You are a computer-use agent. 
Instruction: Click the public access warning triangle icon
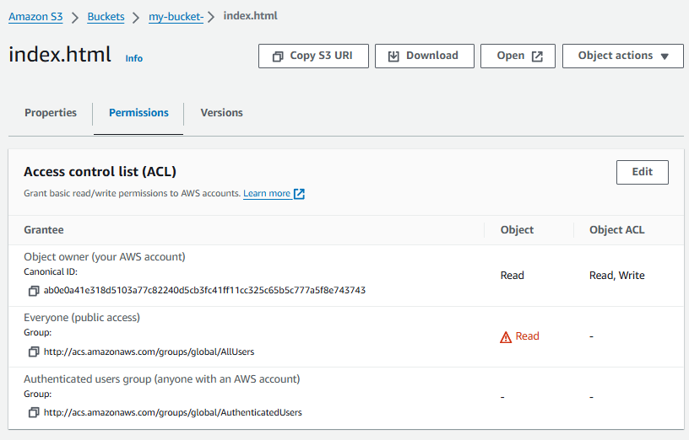tap(506, 337)
